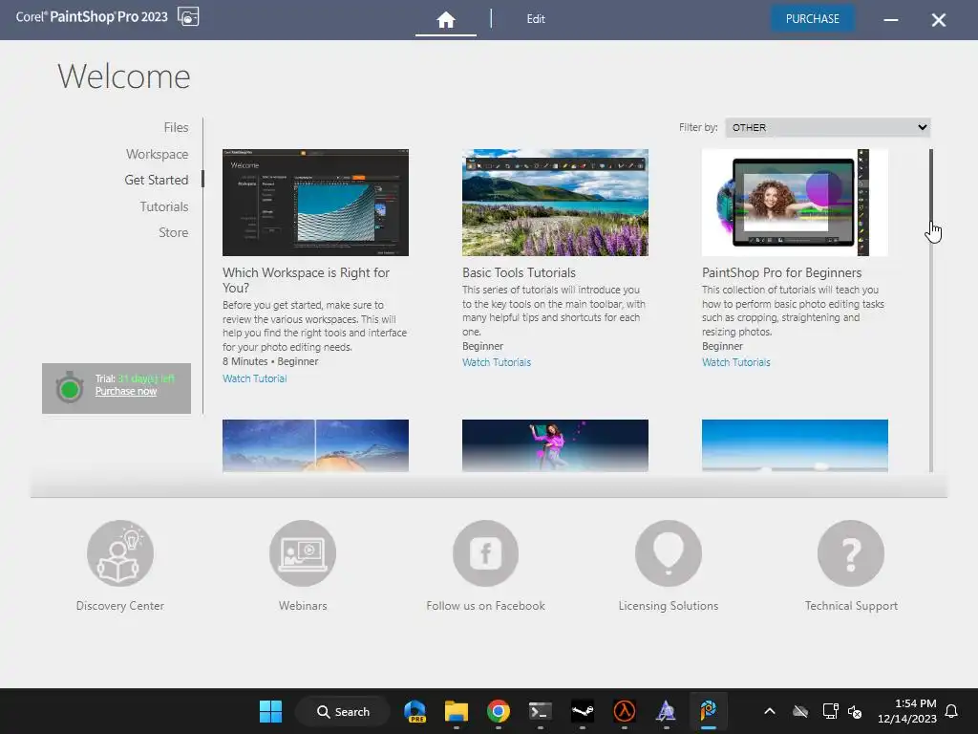Open the Discovery Center icon
This screenshot has width=978, height=734.
tap(120, 553)
